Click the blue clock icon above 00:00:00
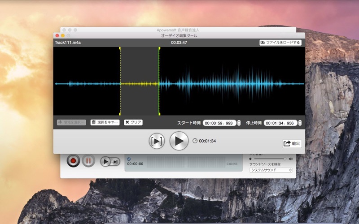359x224 pixels. [x=129, y=159]
